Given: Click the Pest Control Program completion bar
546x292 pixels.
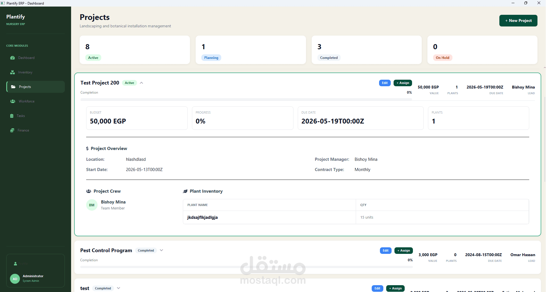Looking at the screenshot, I should tap(247, 267).
